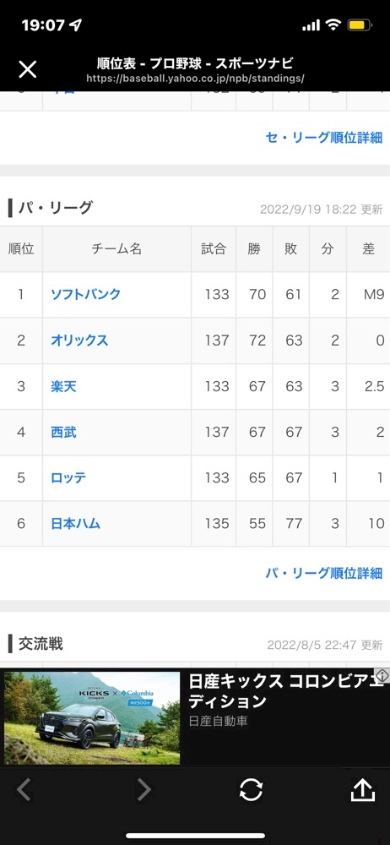This screenshot has height=845, width=390.
Task: Open オリックス team page
Action: pos(79,340)
